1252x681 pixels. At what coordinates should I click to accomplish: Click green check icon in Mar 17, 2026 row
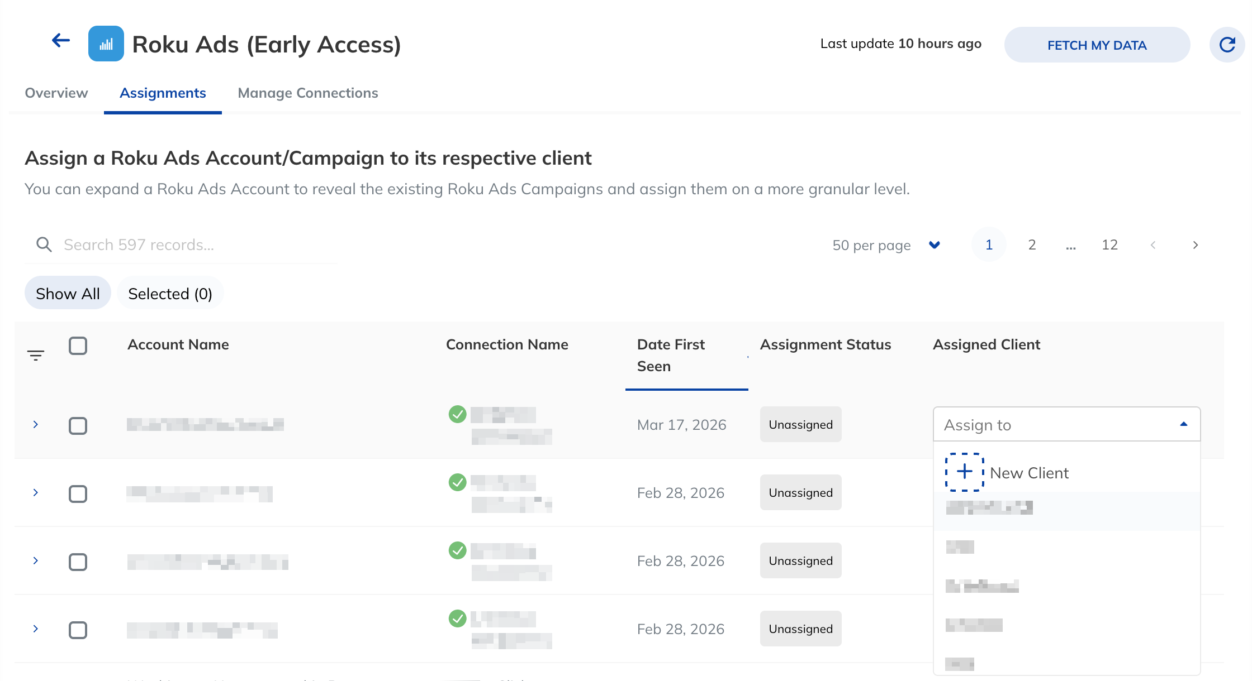(x=458, y=414)
